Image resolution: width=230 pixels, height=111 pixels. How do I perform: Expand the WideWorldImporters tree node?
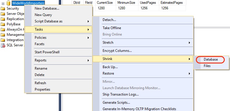click(3, 3)
